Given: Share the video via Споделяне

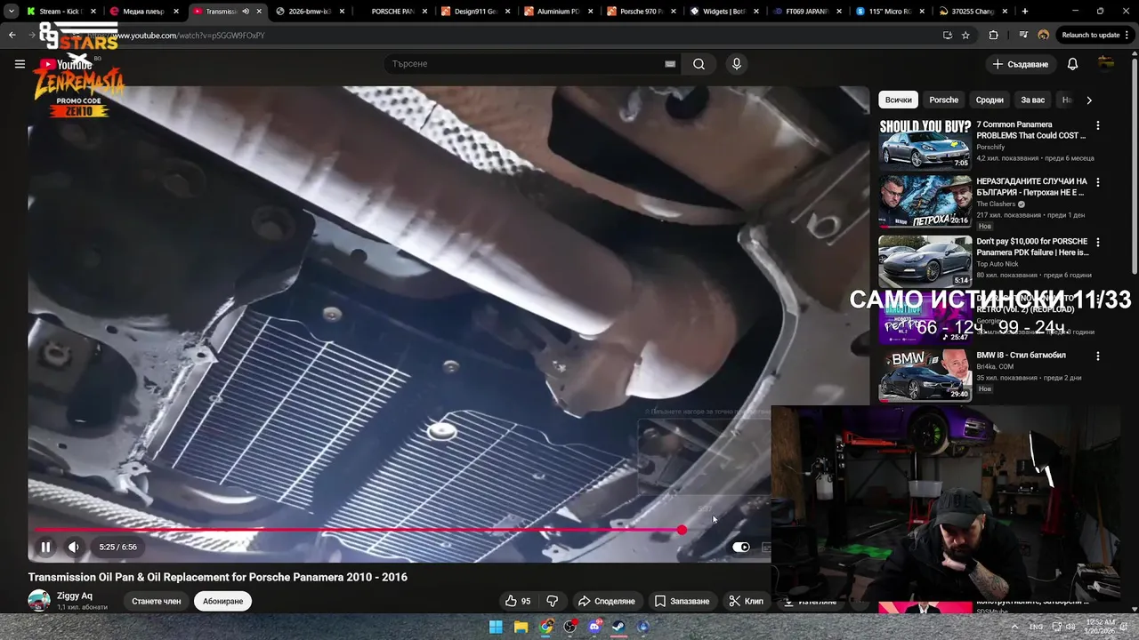Looking at the screenshot, I should (606, 601).
